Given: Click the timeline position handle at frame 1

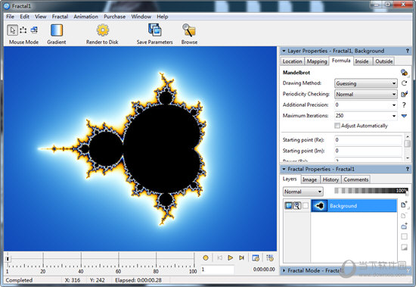Looking at the screenshot, I should pos(8,258).
